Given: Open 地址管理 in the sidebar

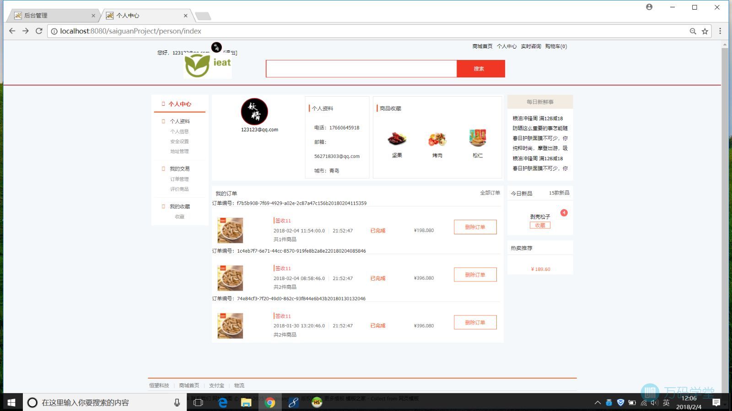Looking at the screenshot, I should pyautogui.click(x=179, y=151).
